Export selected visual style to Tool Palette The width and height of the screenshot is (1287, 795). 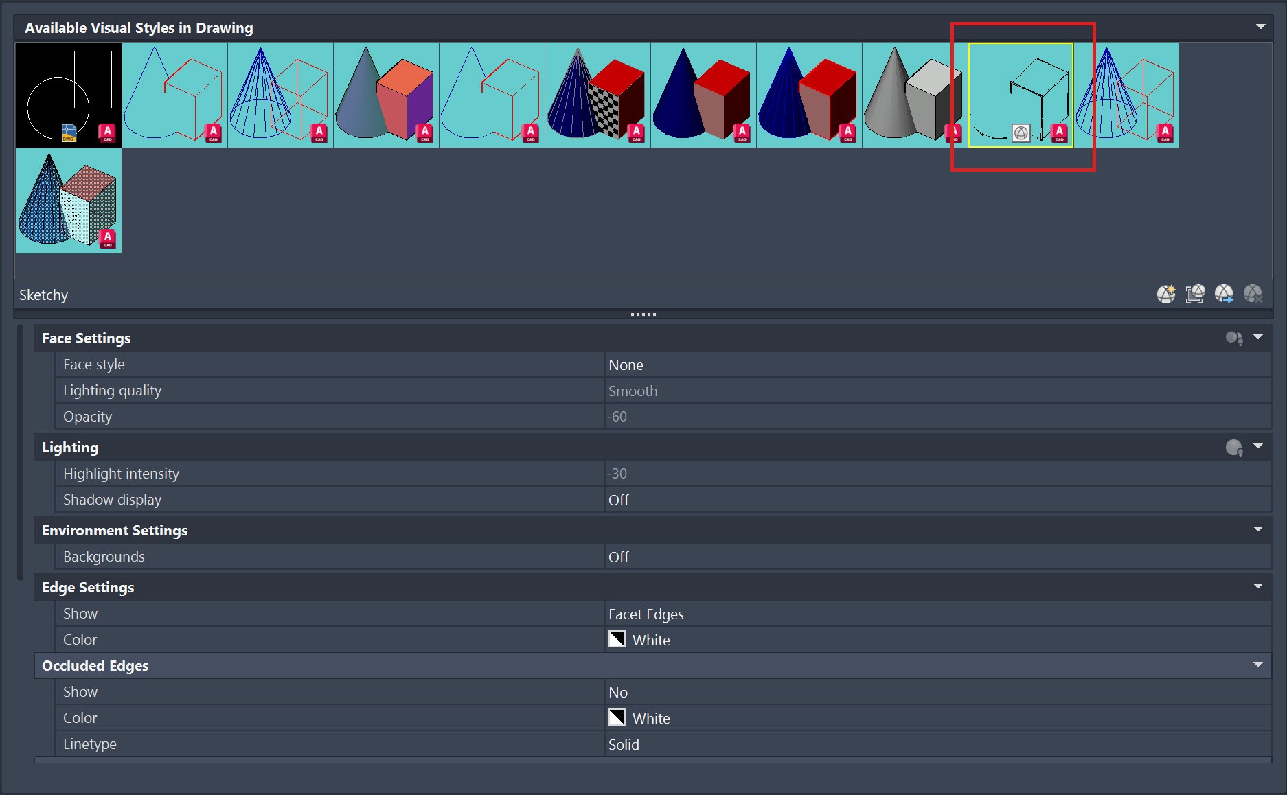pyautogui.click(x=1224, y=295)
